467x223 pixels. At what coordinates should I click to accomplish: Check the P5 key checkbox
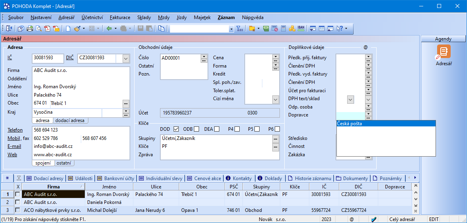pos(257,129)
